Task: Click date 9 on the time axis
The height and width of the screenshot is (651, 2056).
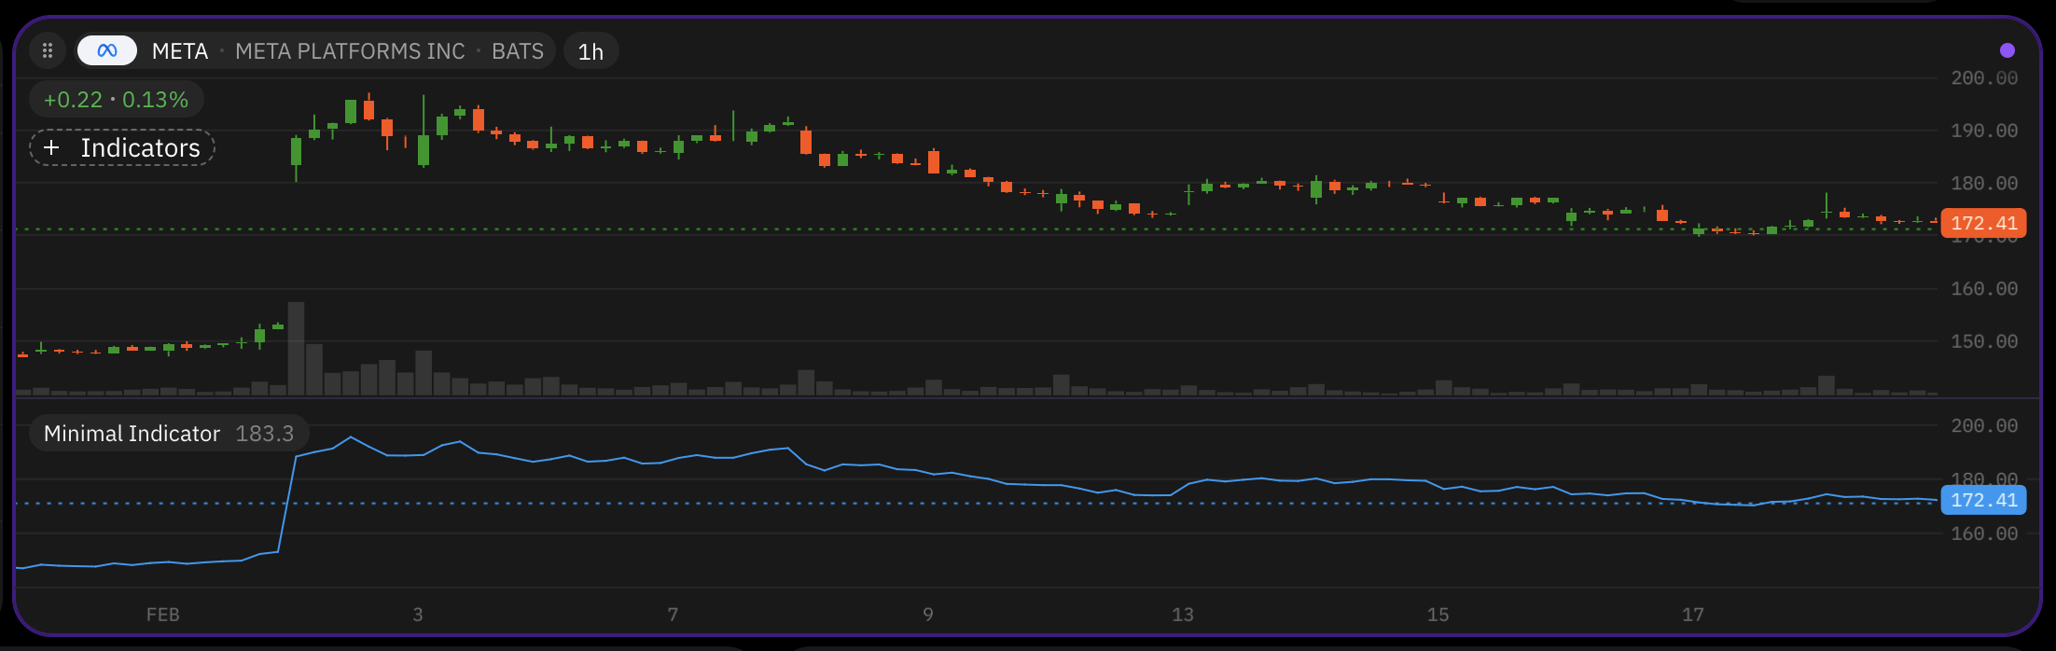Action: tap(928, 615)
